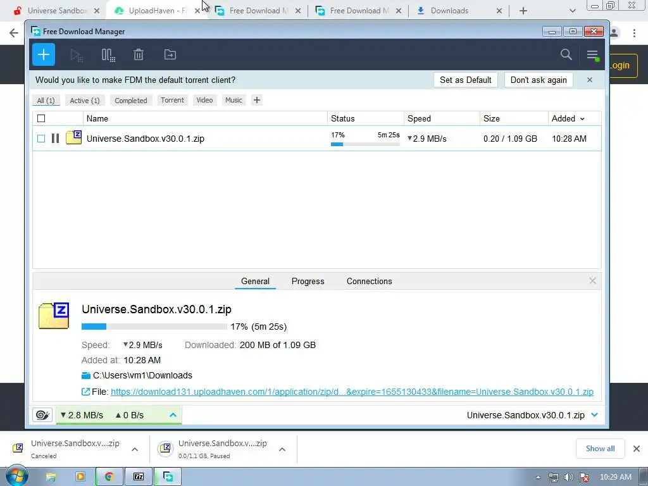648x486 pixels.
Task: Click progress bar in download list row
Action: tap(365, 144)
